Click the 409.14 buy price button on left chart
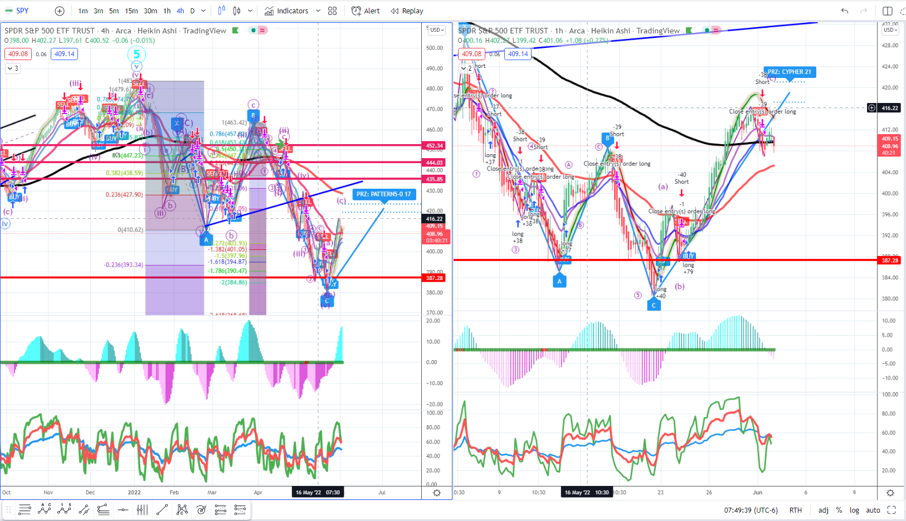Viewport: 906px width, 521px height. [64, 54]
